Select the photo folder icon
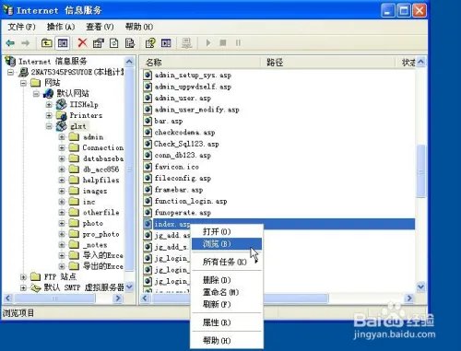 tap(74, 223)
